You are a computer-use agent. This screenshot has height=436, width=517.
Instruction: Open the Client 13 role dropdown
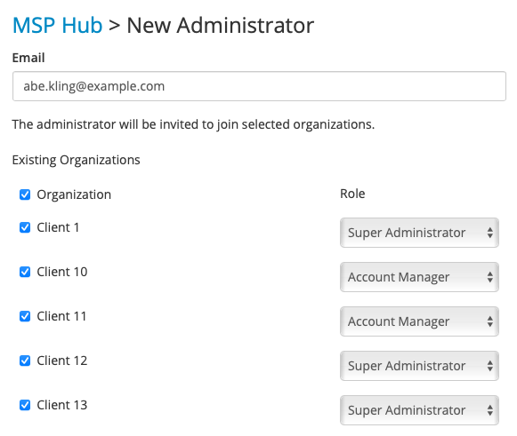pyautogui.click(x=419, y=410)
